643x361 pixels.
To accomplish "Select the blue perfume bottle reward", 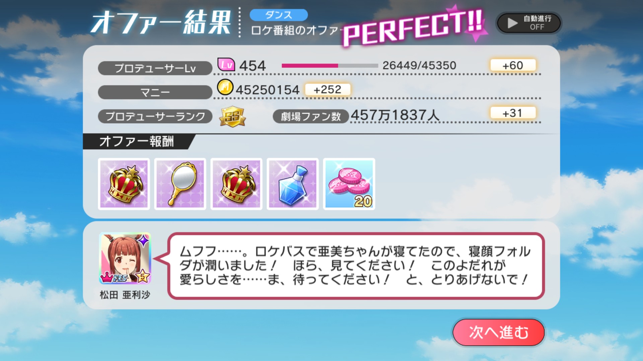I will (293, 184).
